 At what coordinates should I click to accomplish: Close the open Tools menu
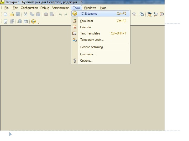[x=76, y=8]
